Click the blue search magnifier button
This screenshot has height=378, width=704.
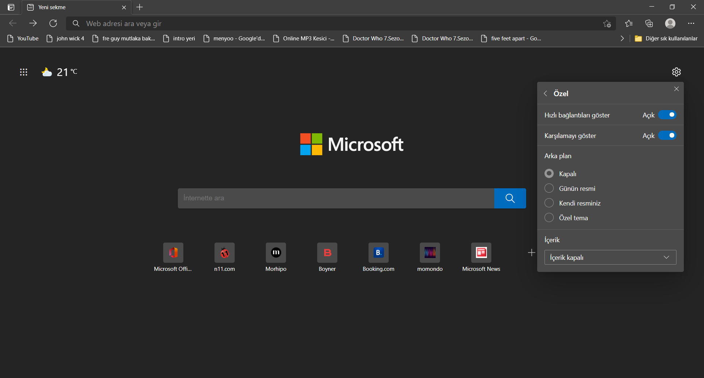pos(510,198)
